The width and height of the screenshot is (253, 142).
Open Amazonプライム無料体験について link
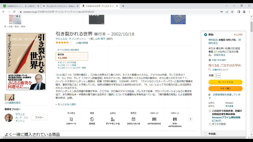tap(226, 119)
